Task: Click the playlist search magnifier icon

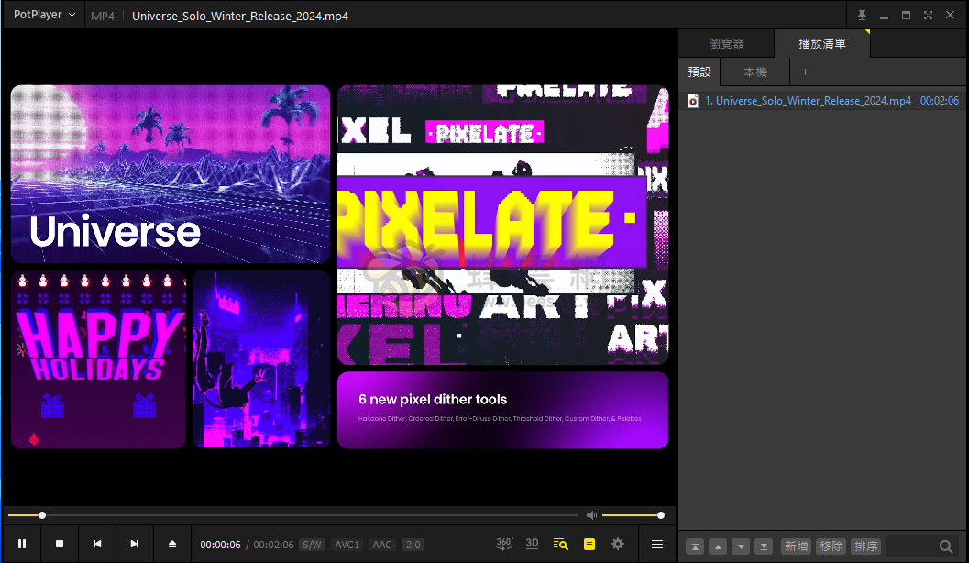Action: point(946,546)
